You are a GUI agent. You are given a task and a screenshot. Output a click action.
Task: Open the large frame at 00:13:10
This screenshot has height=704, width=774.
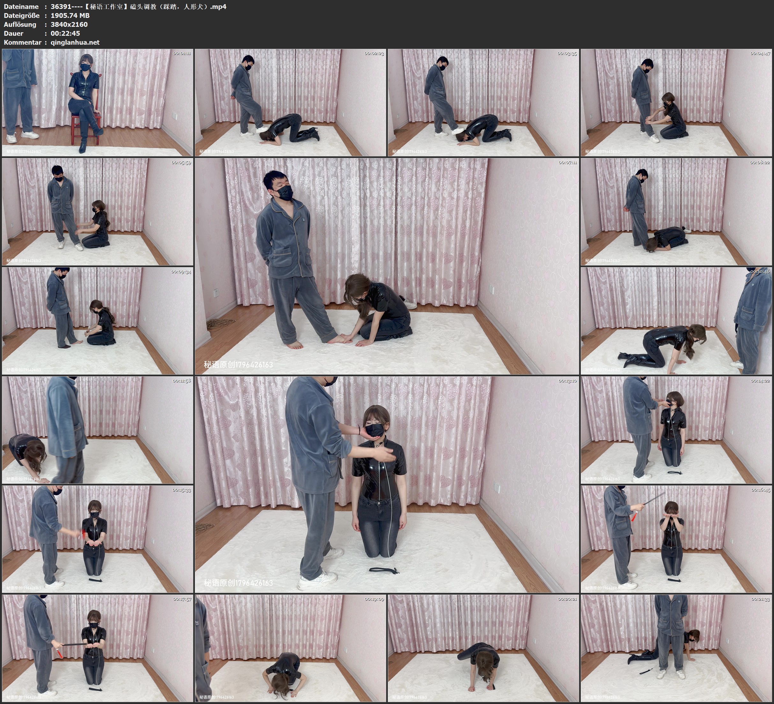(x=386, y=484)
